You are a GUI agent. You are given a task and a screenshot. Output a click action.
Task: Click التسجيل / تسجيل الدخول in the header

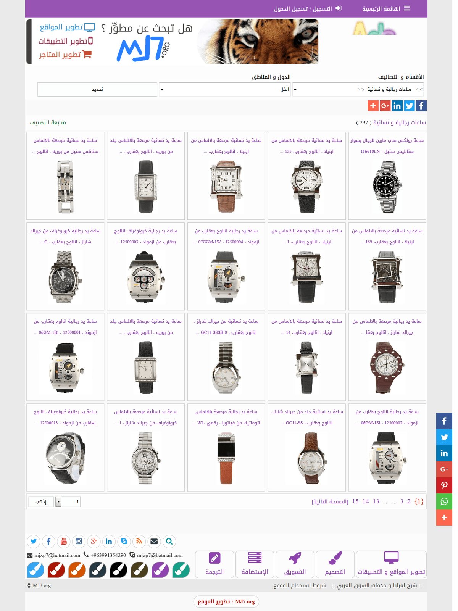(308, 8)
